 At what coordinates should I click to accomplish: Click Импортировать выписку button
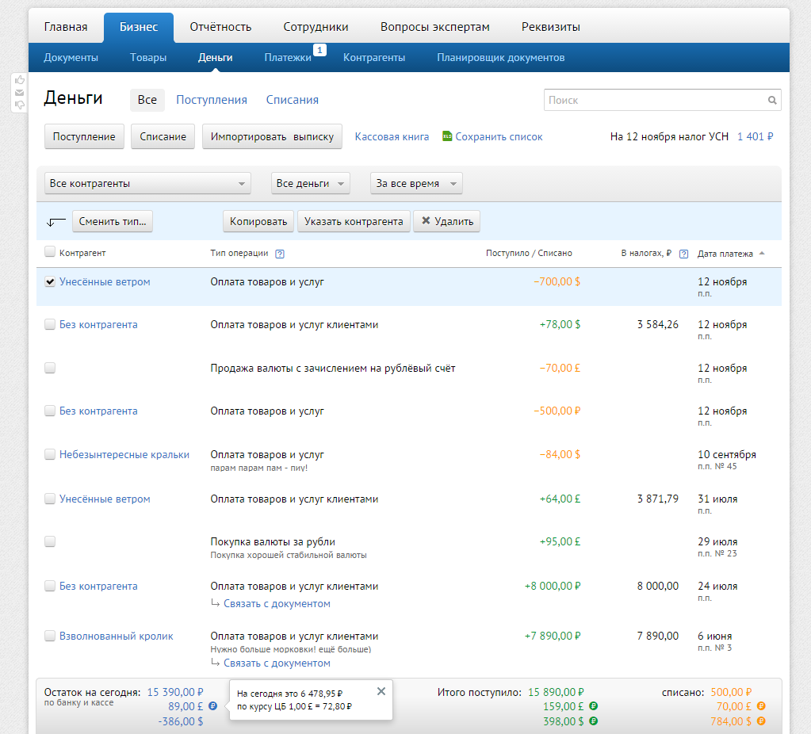(272, 136)
